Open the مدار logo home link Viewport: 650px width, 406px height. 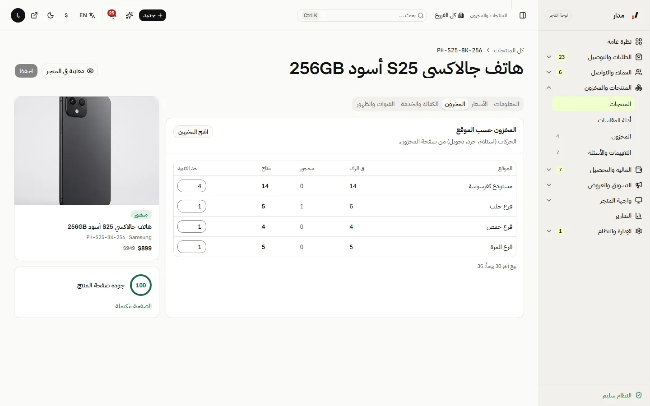[x=626, y=15]
